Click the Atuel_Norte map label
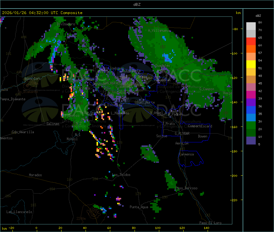The height and width of the screenshot is (232, 274). click(145, 102)
